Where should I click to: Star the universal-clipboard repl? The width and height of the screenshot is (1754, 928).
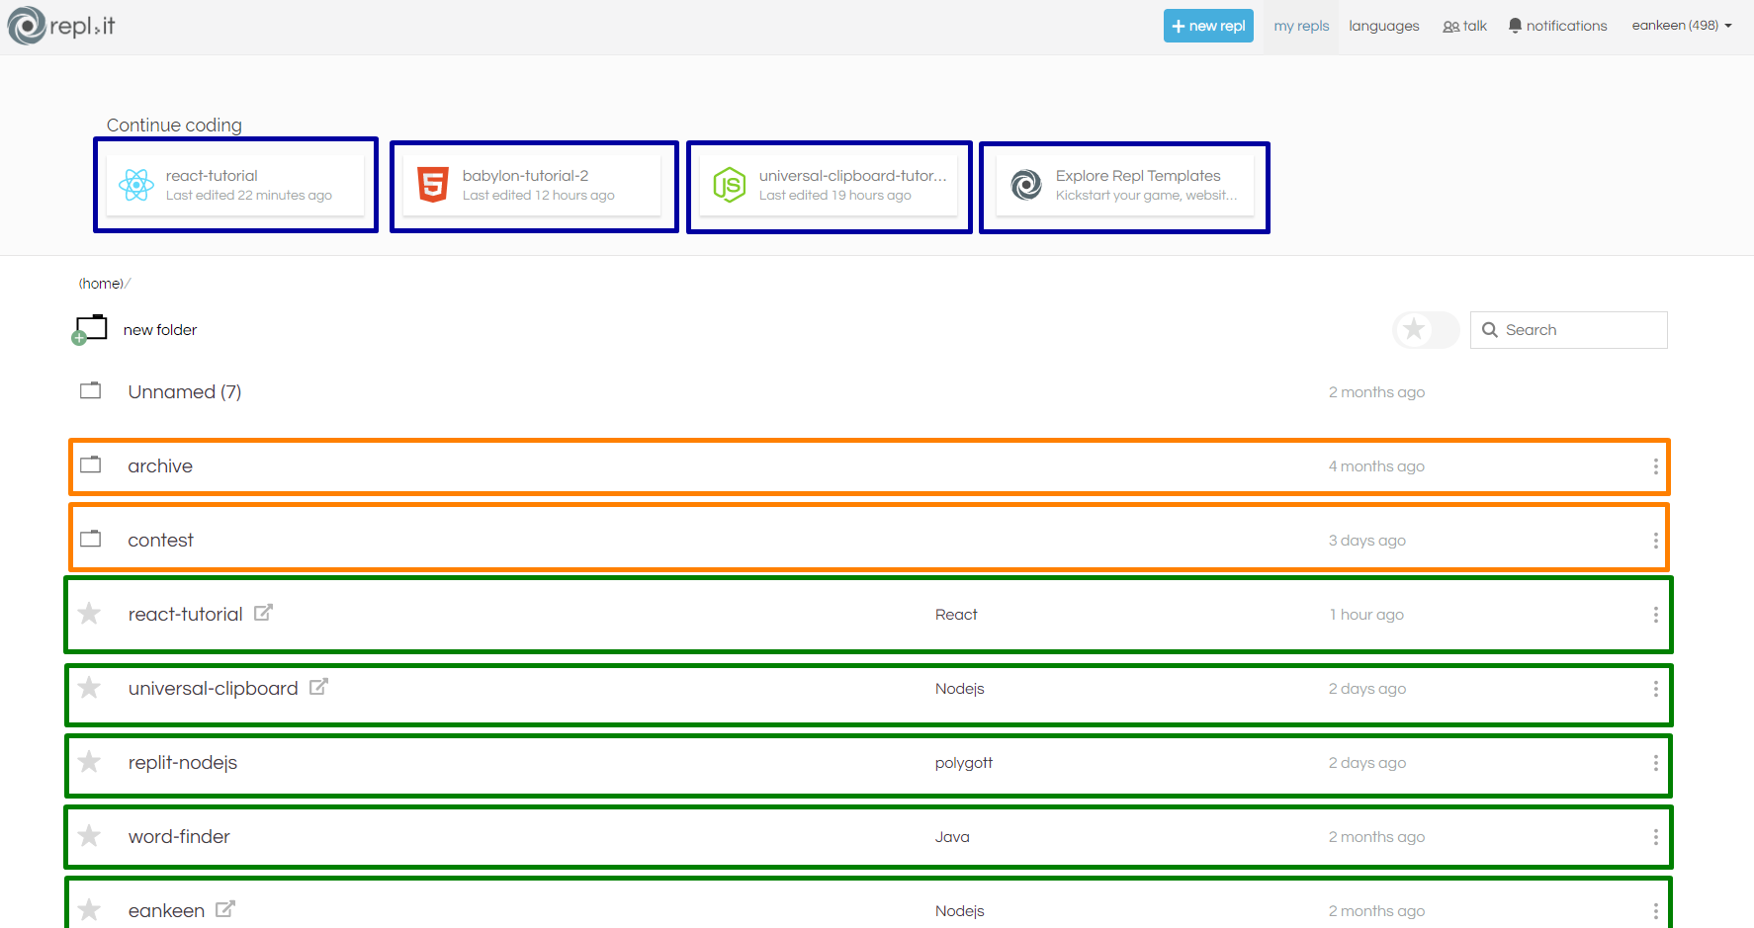pos(89,688)
